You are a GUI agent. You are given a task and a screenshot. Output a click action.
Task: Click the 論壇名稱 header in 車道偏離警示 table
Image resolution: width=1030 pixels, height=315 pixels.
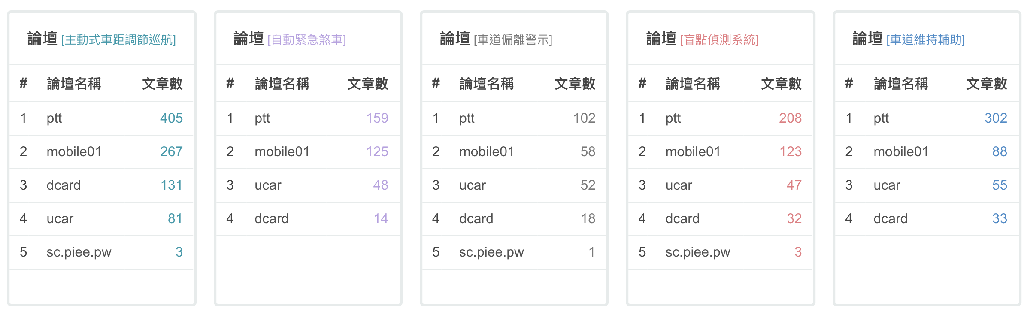point(486,83)
